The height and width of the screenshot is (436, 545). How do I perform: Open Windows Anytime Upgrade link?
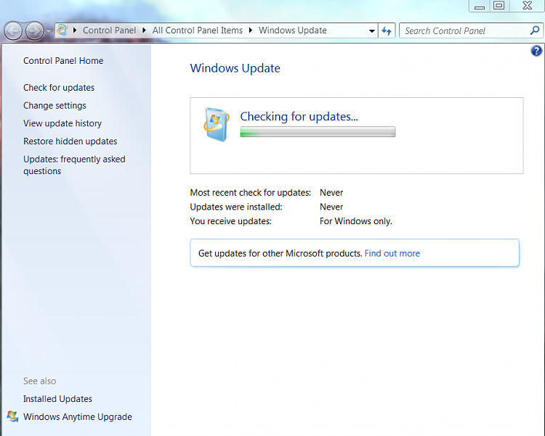click(78, 416)
